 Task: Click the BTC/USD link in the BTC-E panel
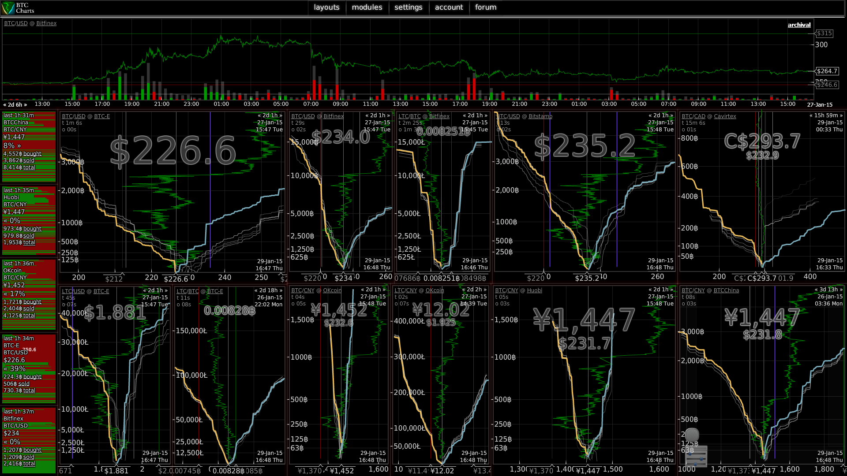[x=74, y=116]
